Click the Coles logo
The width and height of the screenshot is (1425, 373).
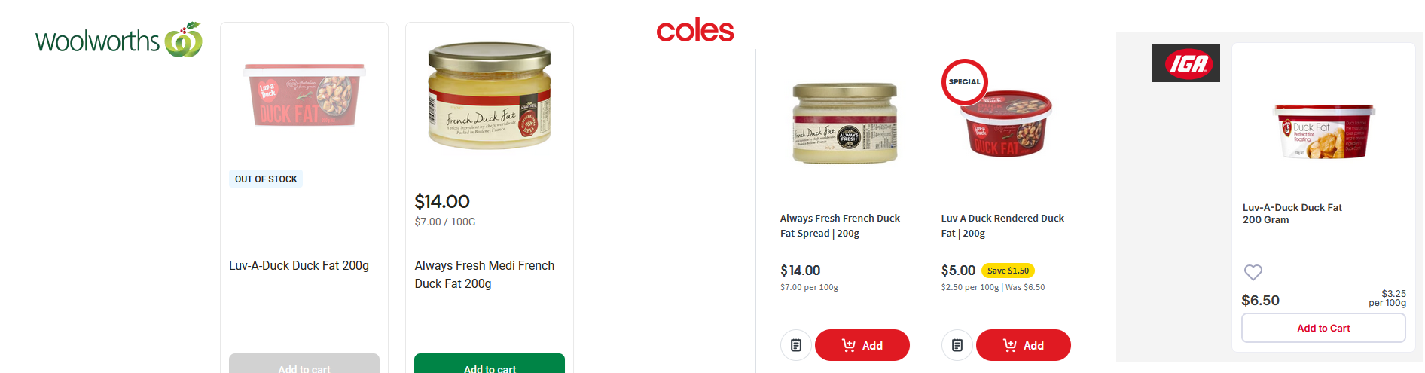pyautogui.click(x=694, y=31)
